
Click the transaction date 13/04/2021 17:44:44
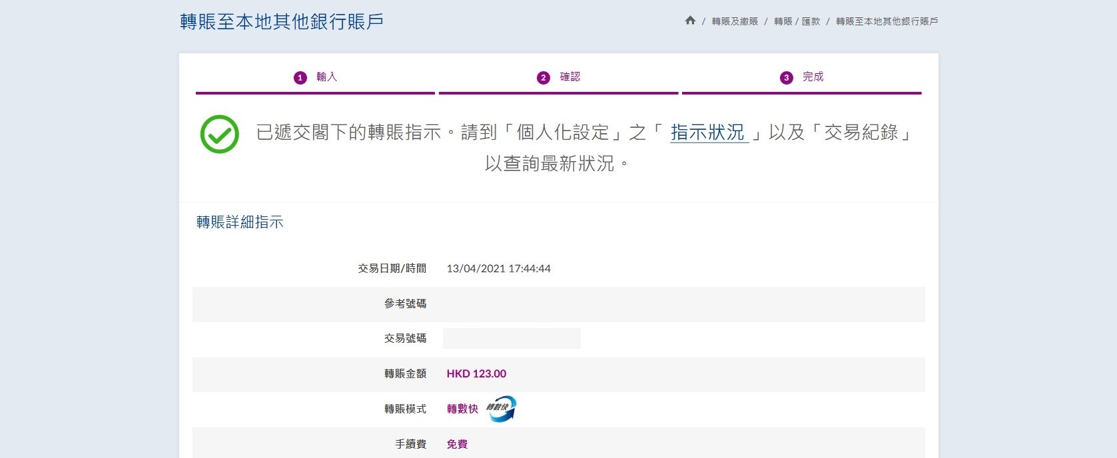[x=498, y=269]
